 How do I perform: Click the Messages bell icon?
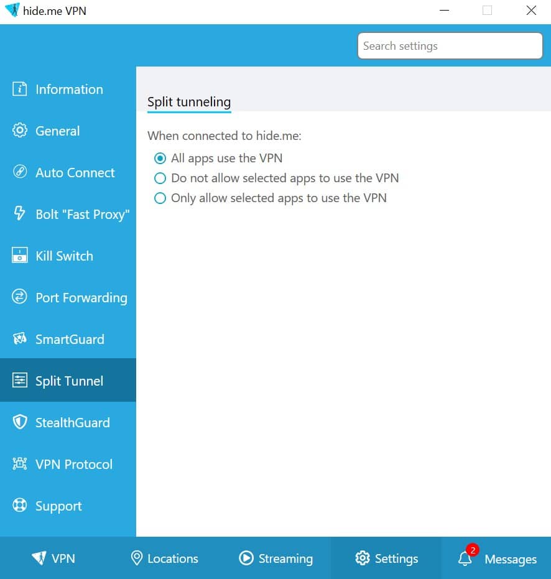(465, 558)
